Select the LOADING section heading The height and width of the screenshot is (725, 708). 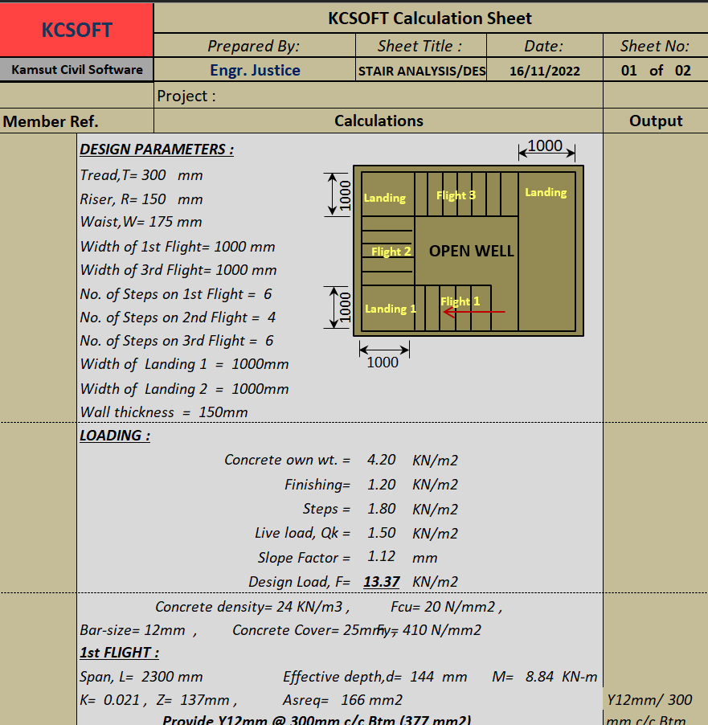point(113,435)
